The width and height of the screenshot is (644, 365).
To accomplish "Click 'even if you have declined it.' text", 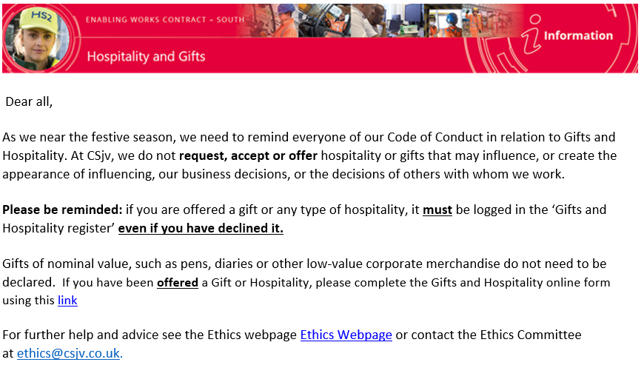I will coord(201,228).
